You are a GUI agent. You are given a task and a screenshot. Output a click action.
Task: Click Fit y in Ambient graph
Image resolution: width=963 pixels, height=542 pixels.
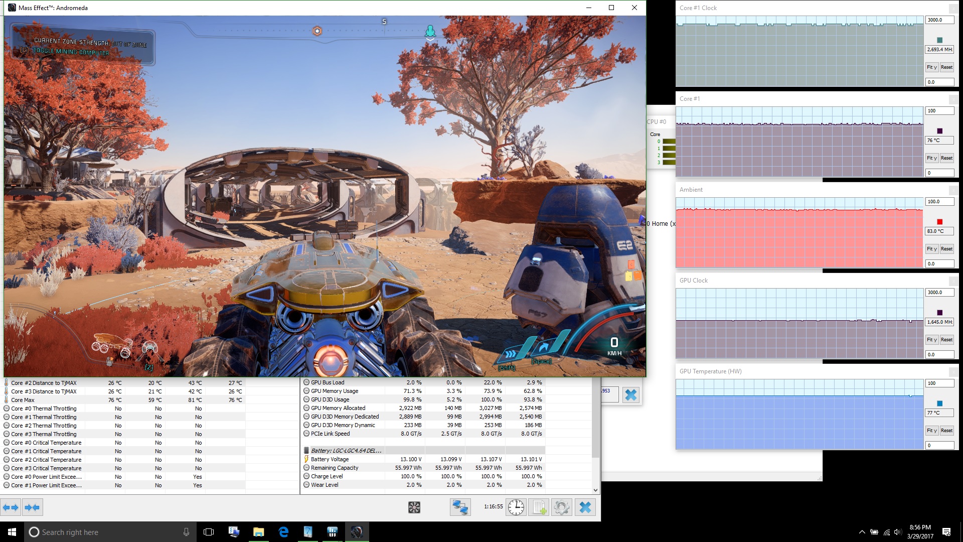931,249
